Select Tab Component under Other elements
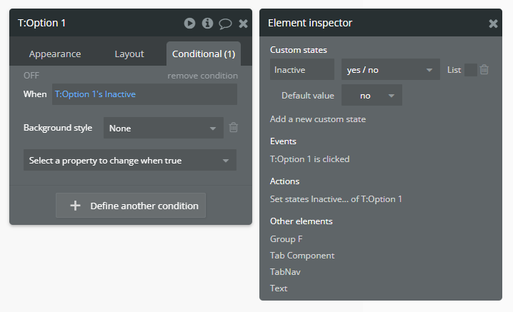 point(302,256)
